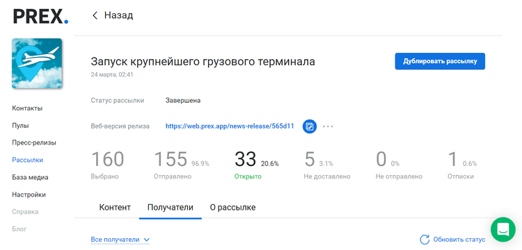Open the blue web-version edit icon
This screenshot has width=522, height=250.
coord(310,126)
